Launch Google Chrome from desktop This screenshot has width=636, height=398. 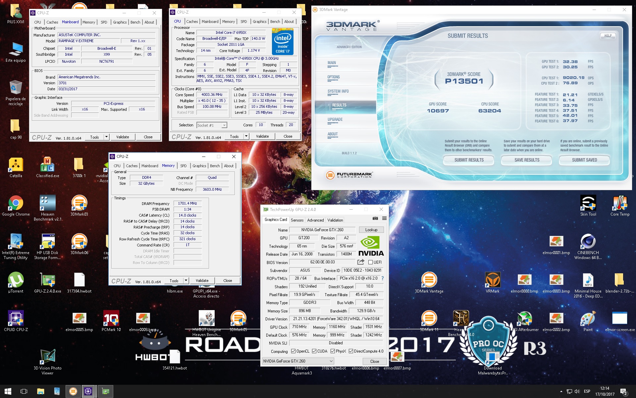(x=16, y=206)
